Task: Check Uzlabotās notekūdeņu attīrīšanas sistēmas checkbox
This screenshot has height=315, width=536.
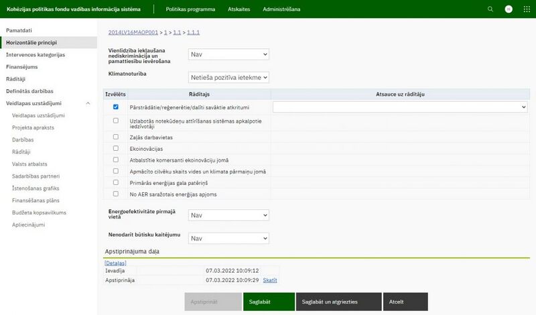Action: tap(116, 121)
